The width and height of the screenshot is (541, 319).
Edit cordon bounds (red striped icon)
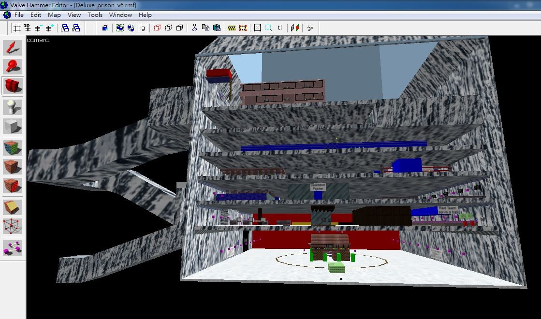click(x=243, y=28)
